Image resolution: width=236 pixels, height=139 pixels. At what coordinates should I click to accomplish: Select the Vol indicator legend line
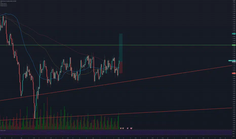[1, 3]
